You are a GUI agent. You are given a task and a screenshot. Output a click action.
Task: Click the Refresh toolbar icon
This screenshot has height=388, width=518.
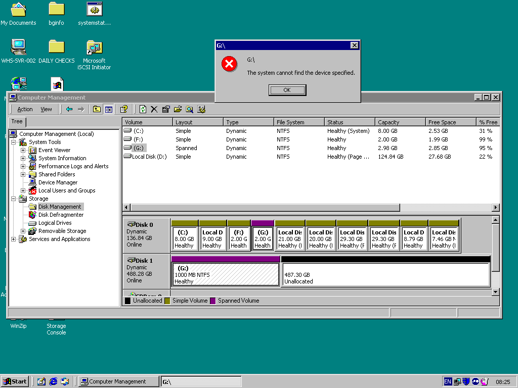[x=143, y=109]
